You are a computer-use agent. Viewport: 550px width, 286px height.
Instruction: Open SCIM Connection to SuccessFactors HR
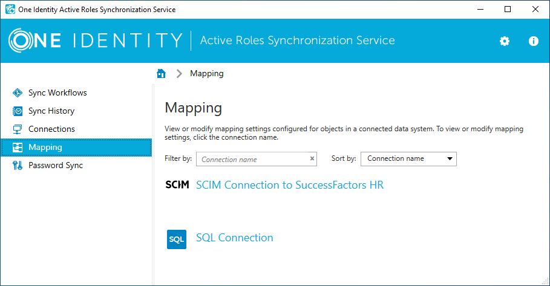pyautogui.click(x=290, y=184)
